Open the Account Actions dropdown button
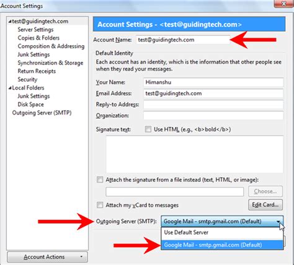This screenshot has height=265, width=294. coord(47,257)
